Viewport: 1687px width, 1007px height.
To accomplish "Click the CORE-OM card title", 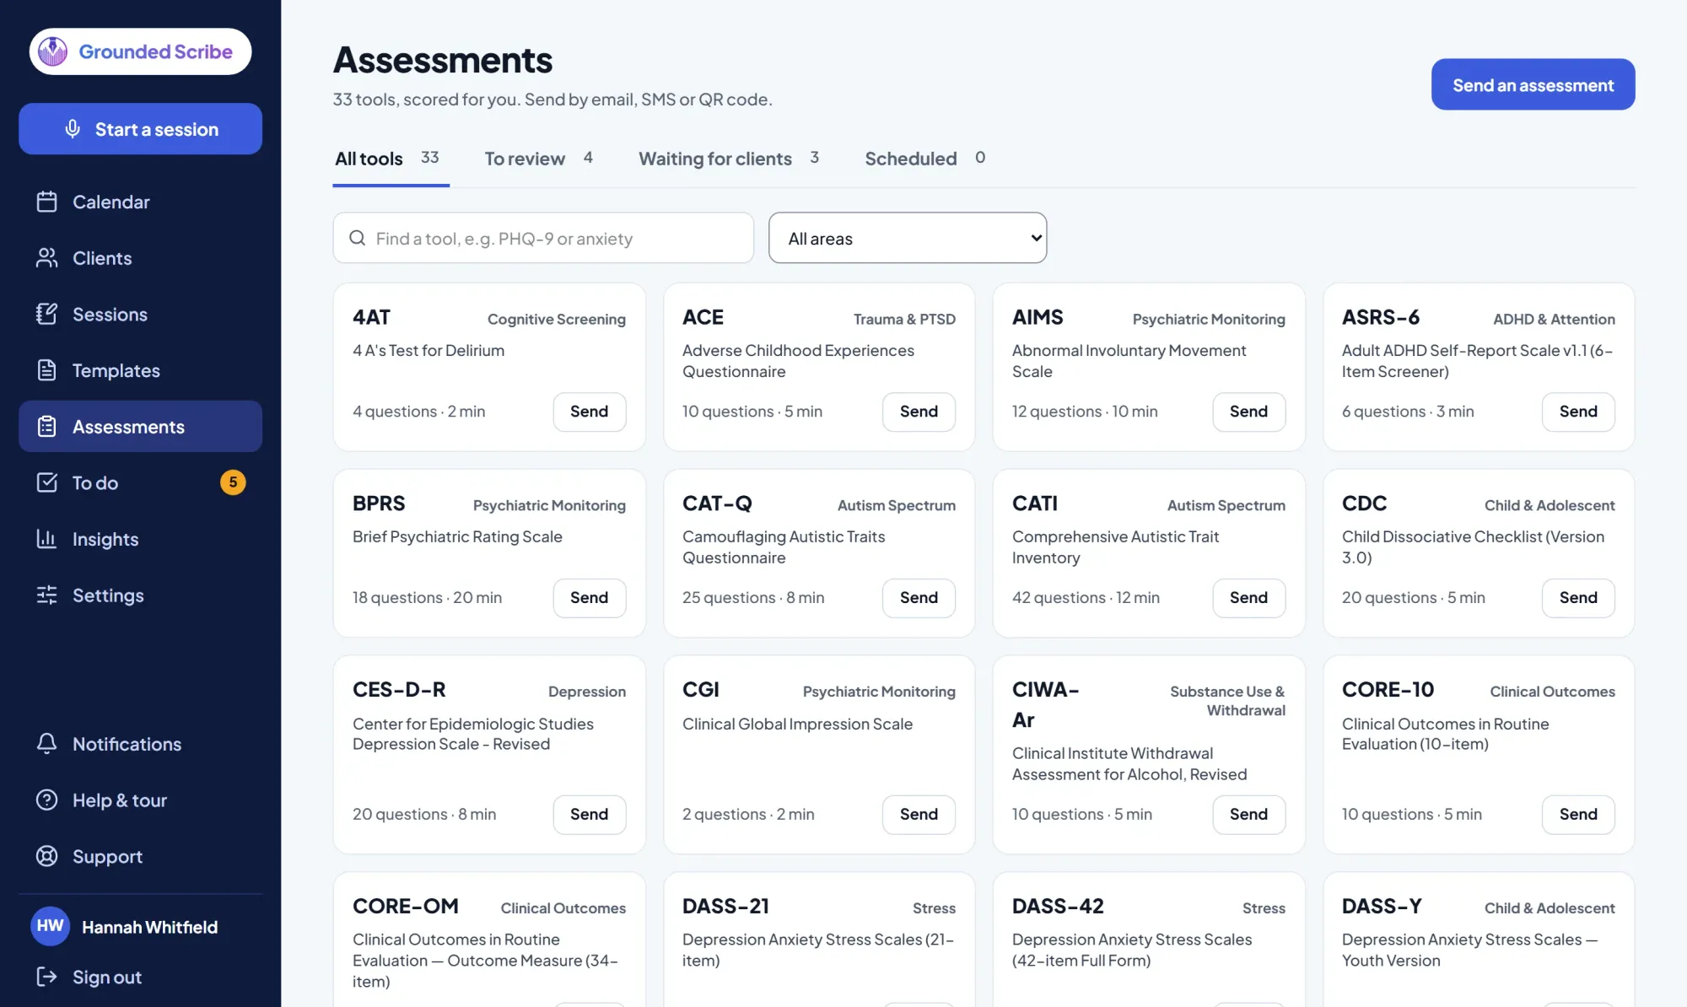I will tap(406, 906).
